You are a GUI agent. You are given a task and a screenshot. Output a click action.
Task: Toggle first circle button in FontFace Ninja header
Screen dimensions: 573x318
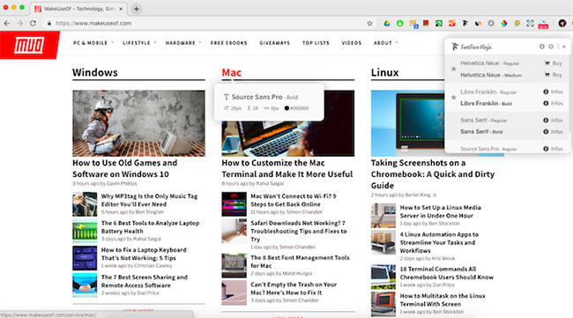coord(541,47)
